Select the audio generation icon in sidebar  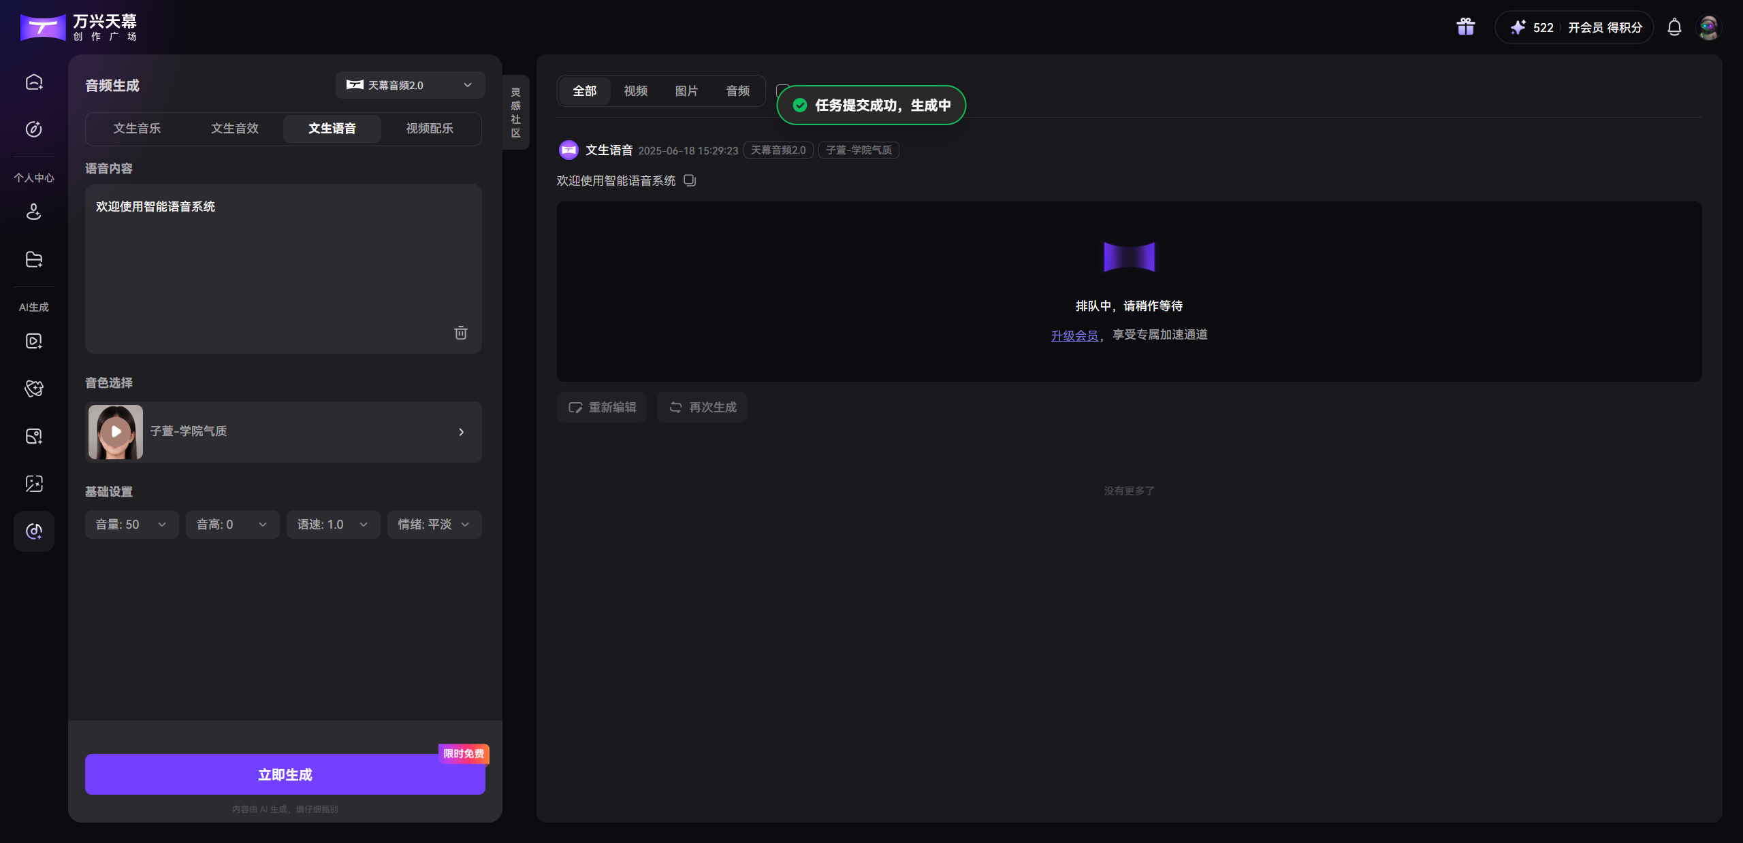tap(33, 531)
